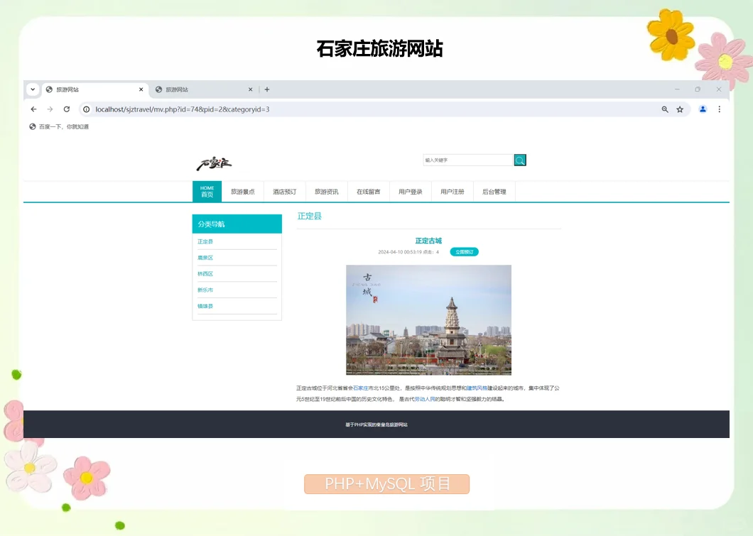Click the keyword search magnifier icon
Viewport: 753px width, 536px height.
click(520, 160)
